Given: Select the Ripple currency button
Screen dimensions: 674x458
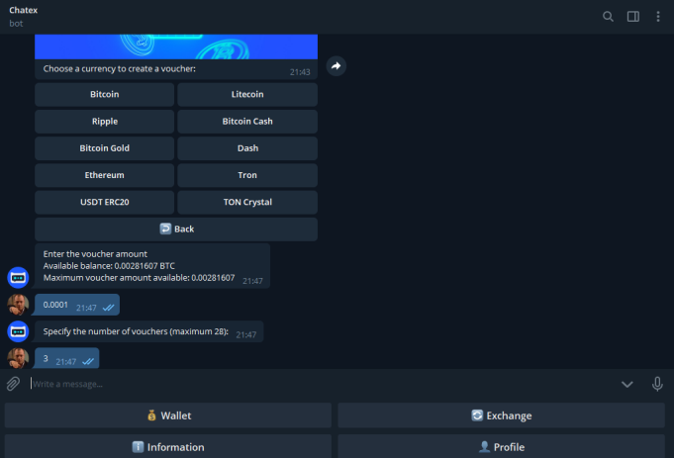Looking at the screenshot, I should (x=105, y=122).
